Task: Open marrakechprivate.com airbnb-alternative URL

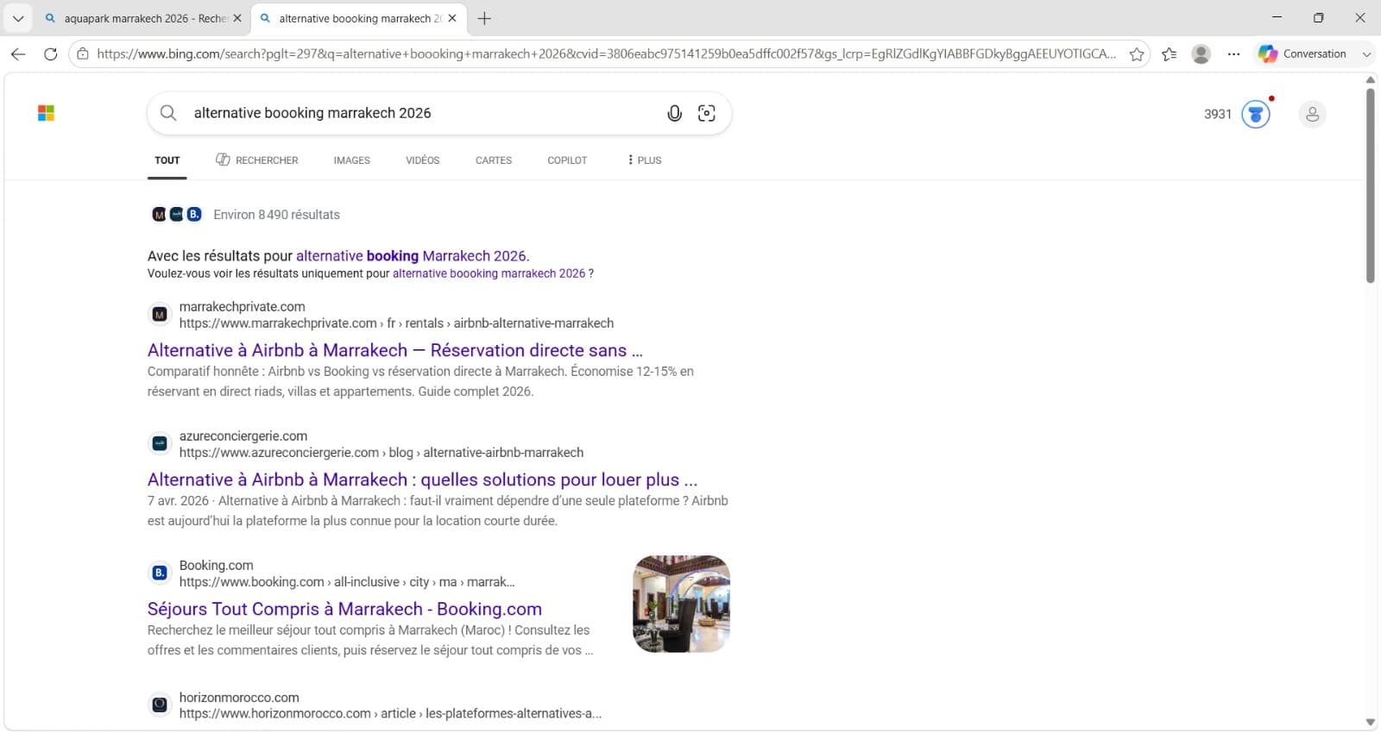Action: point(396,323)
